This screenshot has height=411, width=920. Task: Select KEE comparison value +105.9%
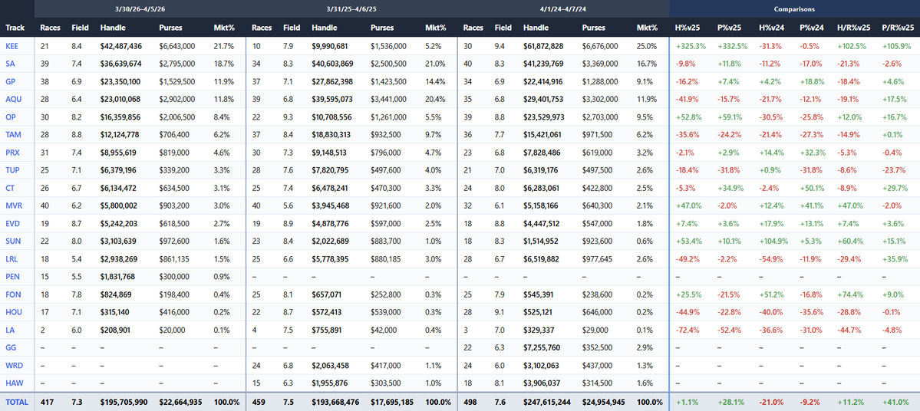pyautogui.click(x=897, y=46)
